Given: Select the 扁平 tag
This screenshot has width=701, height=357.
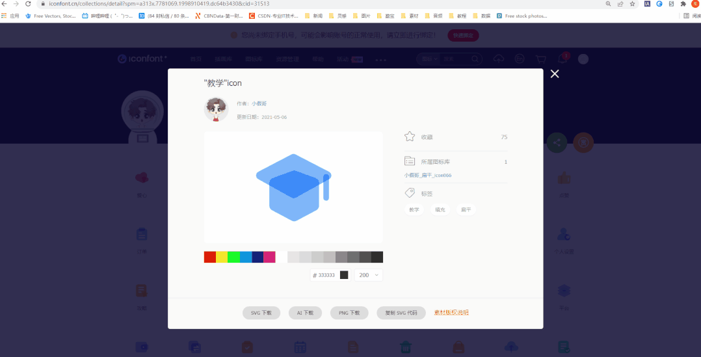Looking at the screenshot, I should (x=466, y=209).
